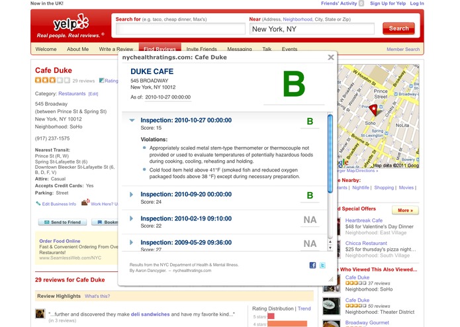Click the Edit Business Info pencil icon
This screenshot has width=460, height=327.
pos(38,203)
